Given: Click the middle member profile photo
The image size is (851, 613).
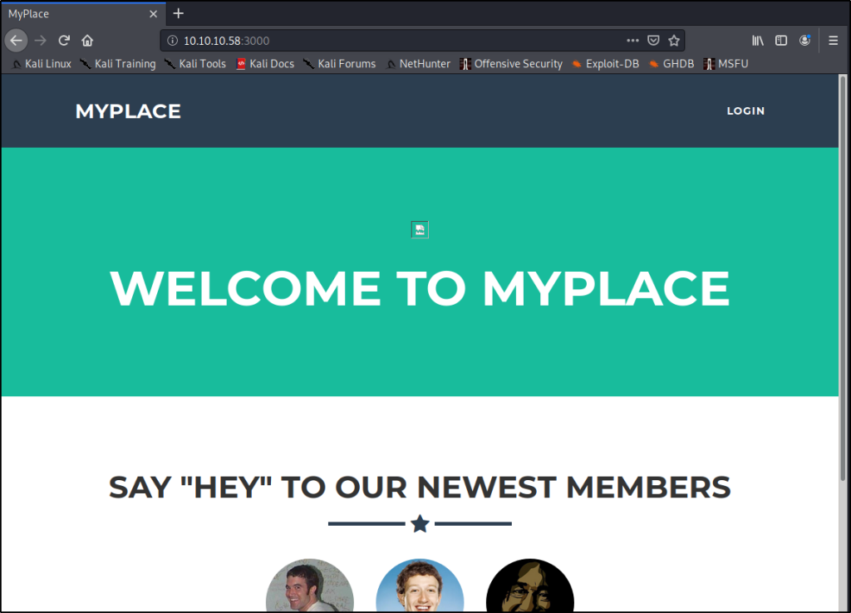Looking at the screenshot, I should pos(420,587).
